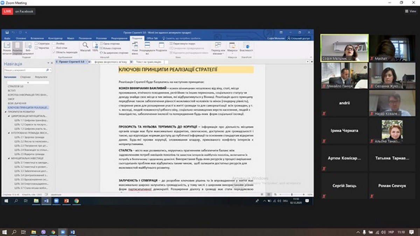Viewport: 420px width, 236px height.
Task: Enable the Лінійка ruler checkbox
Action: (53, 43)
